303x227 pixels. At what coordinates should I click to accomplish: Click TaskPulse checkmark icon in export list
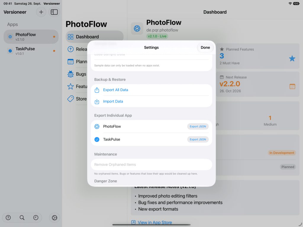[97, 140]
